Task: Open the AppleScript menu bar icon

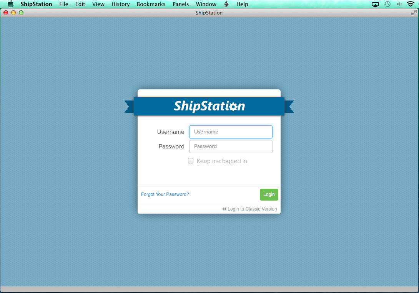Action: click(x=226, y=4)
